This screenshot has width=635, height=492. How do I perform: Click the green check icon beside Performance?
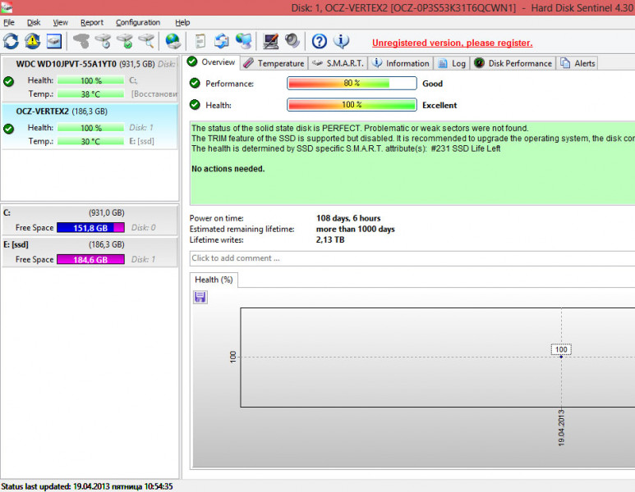195,84
